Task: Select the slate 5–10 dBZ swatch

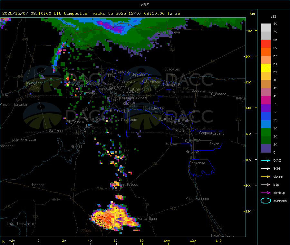Action: [266, 148]
